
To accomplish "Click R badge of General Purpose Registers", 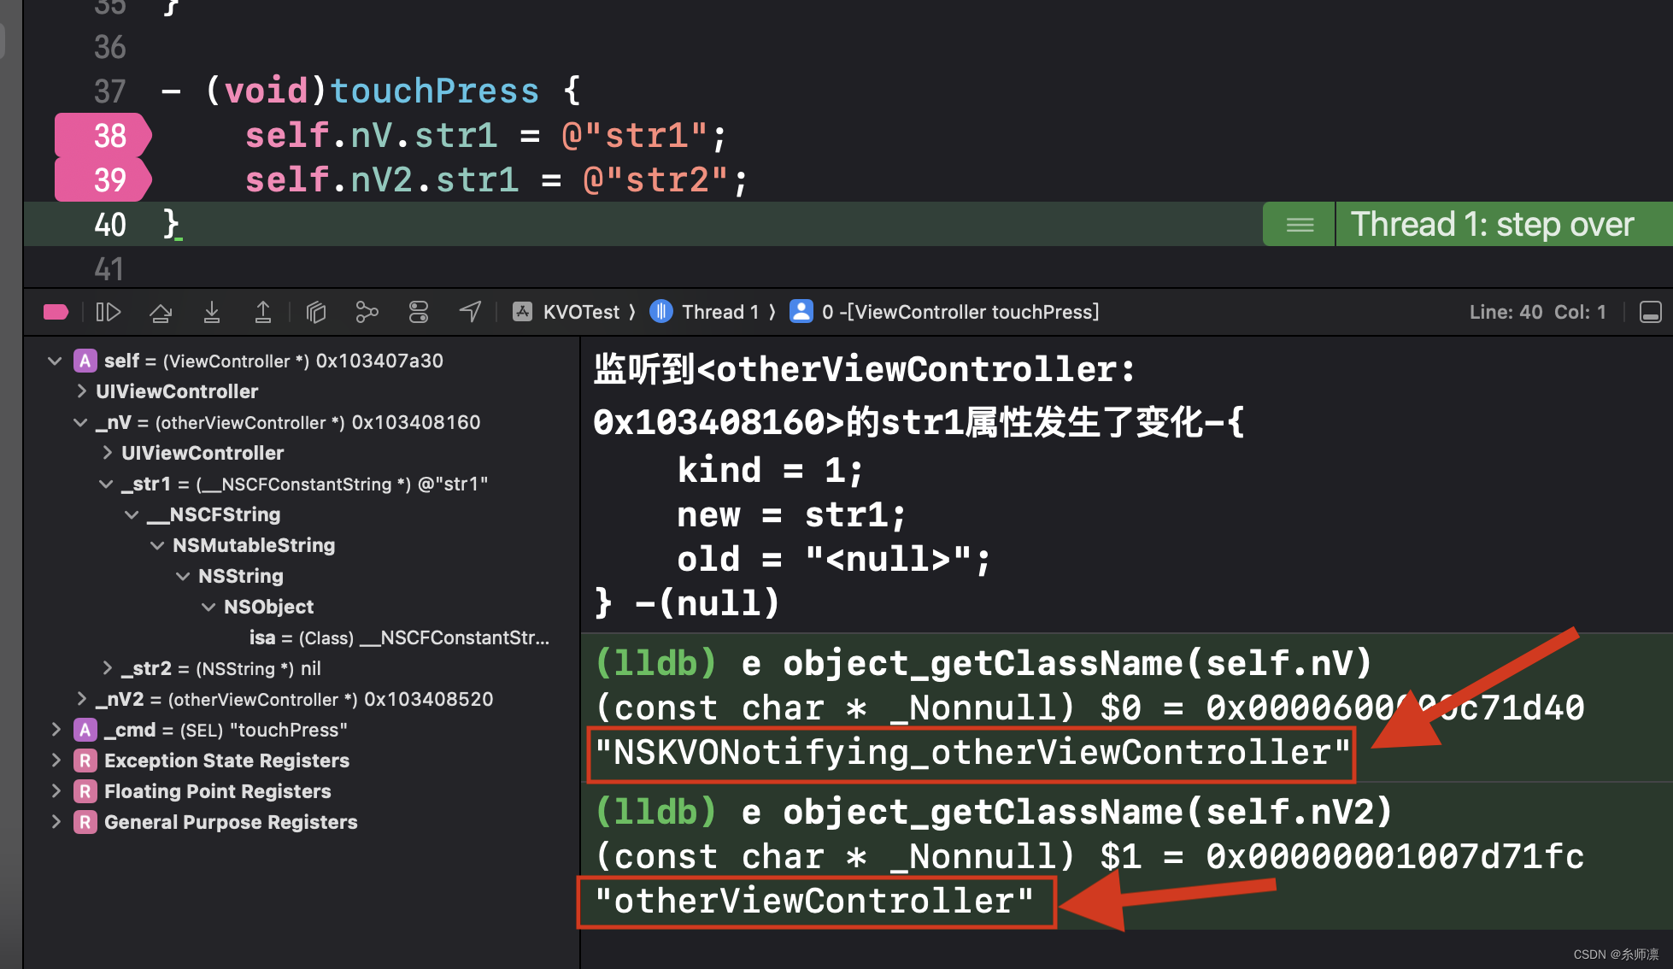I will [x=85, y=822].
